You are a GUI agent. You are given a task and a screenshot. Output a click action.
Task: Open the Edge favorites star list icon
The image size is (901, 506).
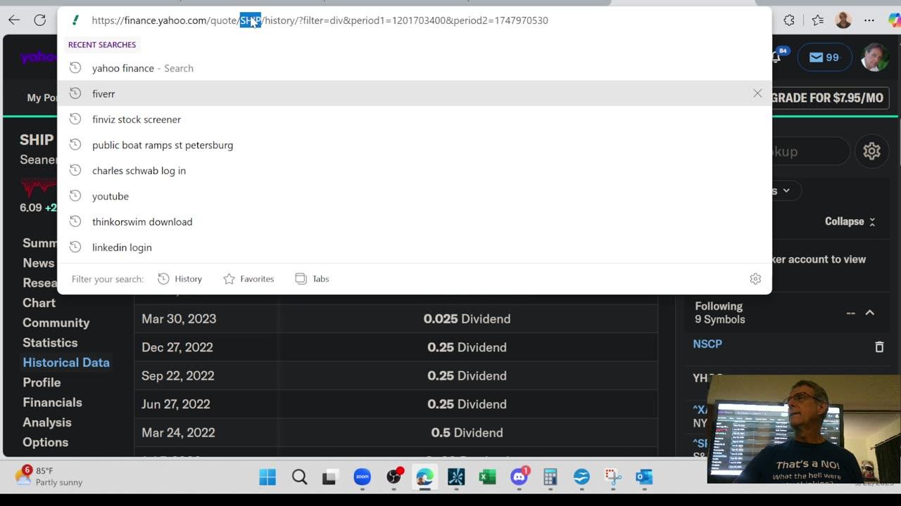coord(817,20)
